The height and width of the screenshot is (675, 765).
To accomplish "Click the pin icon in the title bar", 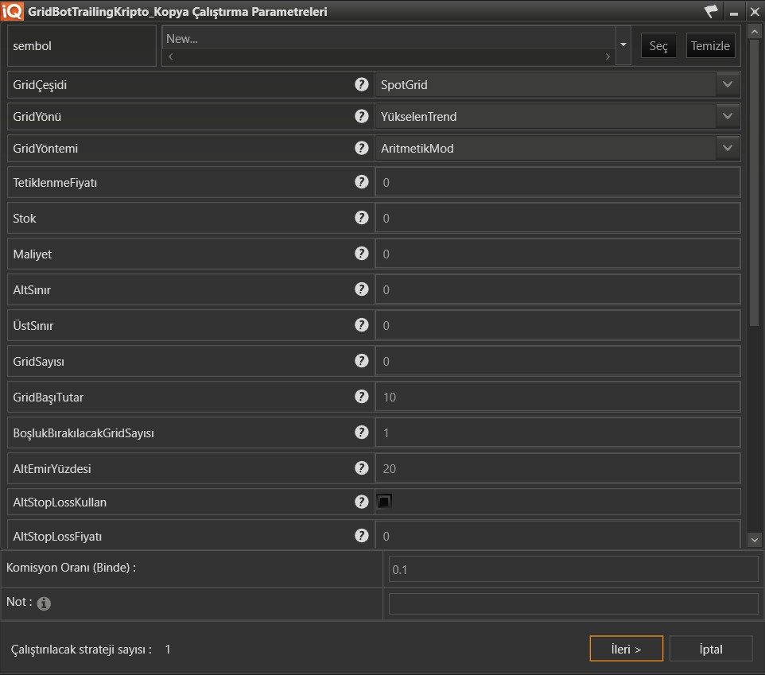I will [712, 11].
